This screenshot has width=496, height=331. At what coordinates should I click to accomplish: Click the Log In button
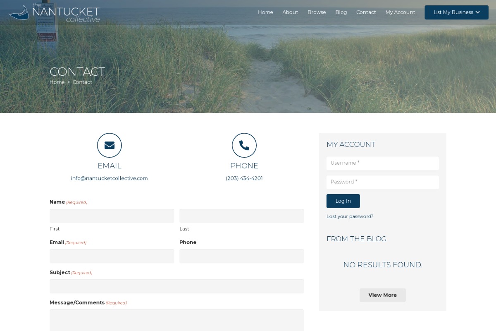point(343,201)
